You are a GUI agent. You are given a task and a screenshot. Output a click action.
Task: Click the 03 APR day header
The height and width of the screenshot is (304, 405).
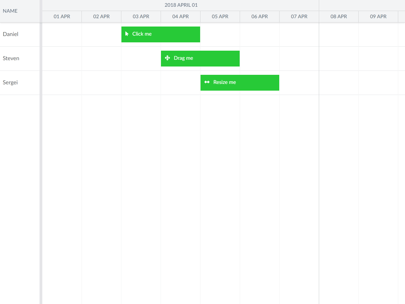[141, 17]
